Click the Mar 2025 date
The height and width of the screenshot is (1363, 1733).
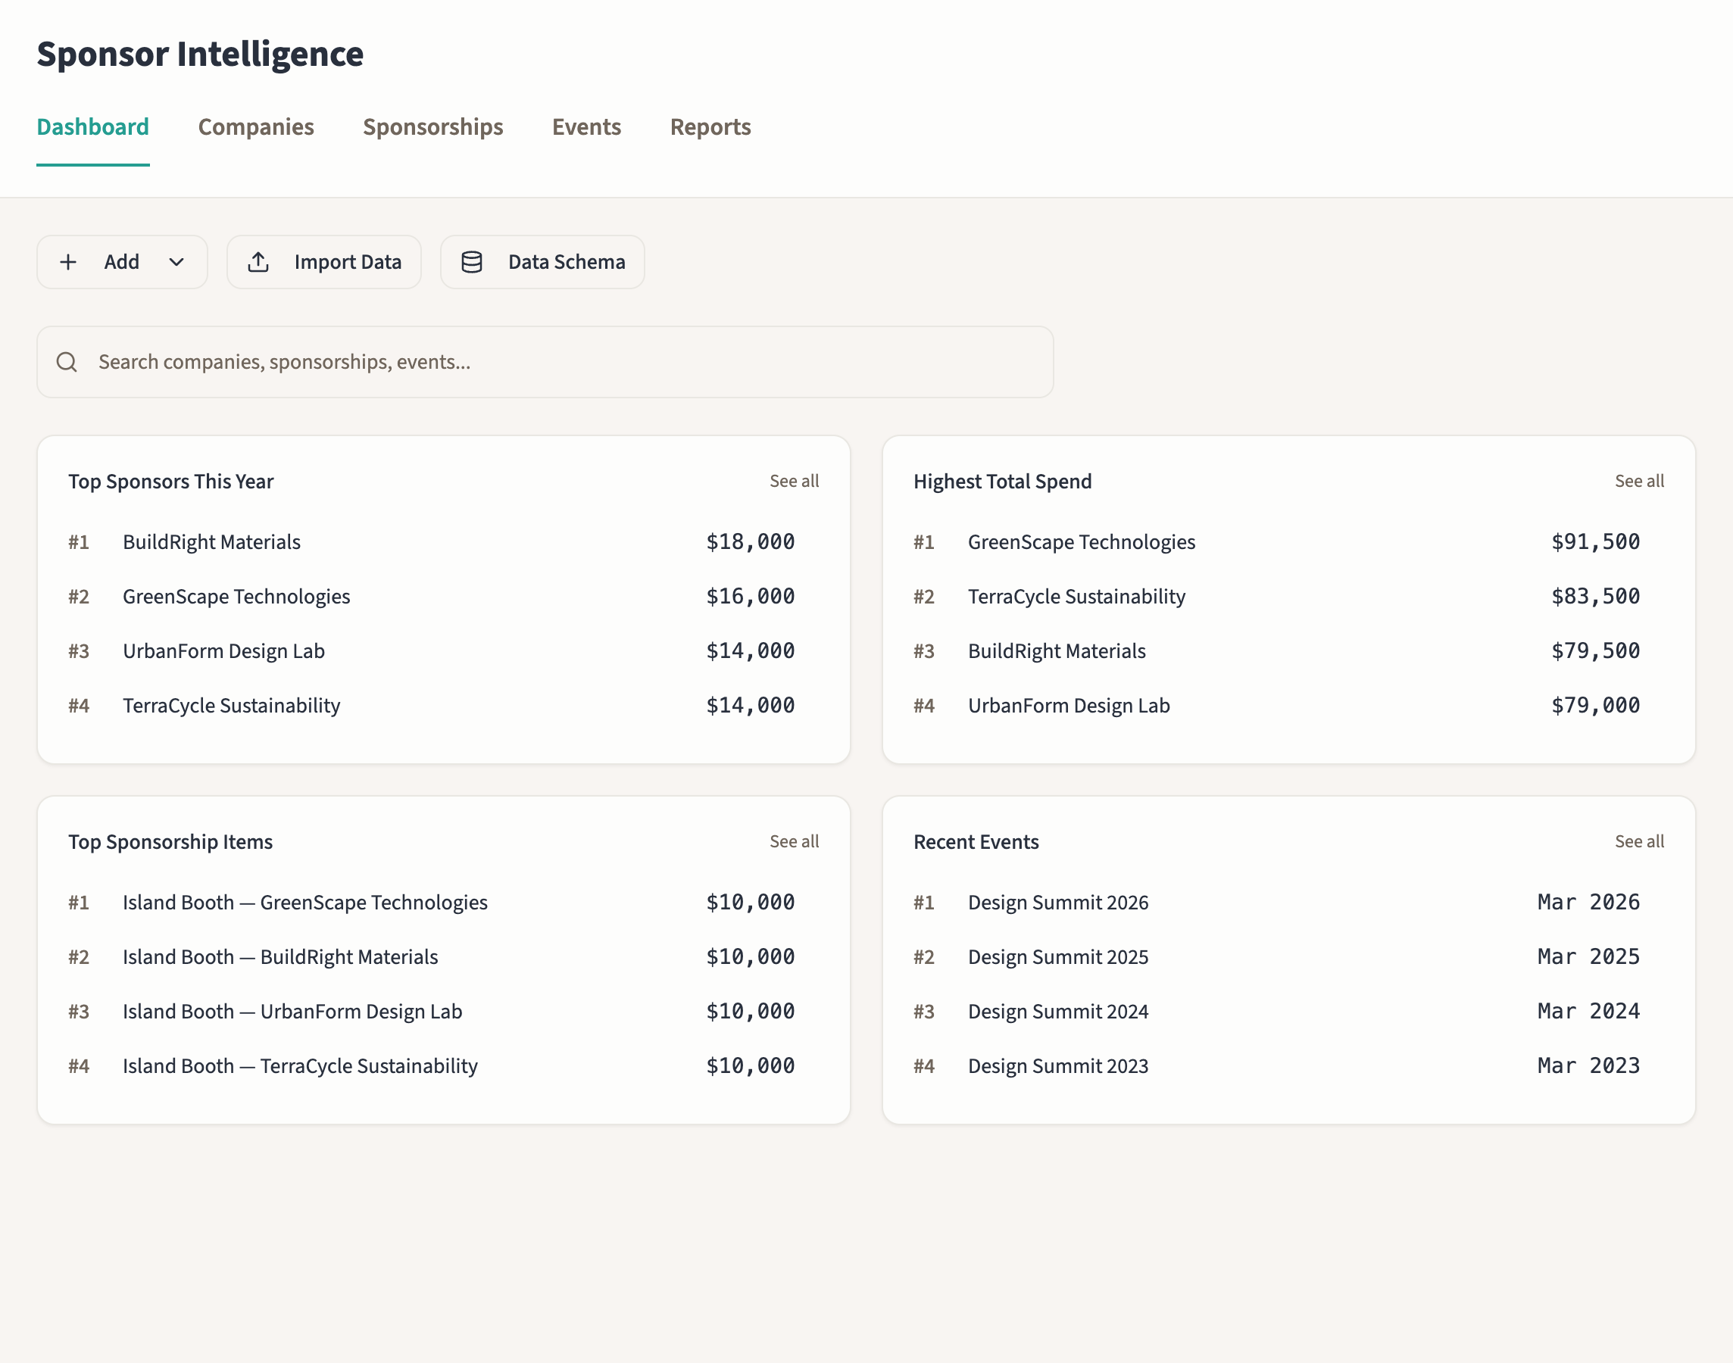pos(1588,957)
